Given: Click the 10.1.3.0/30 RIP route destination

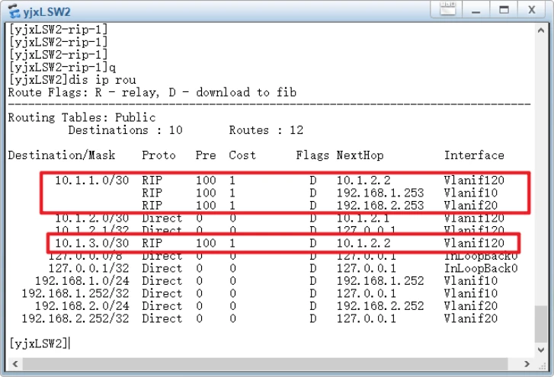Looking at the screenshot, I should point(86,243).
